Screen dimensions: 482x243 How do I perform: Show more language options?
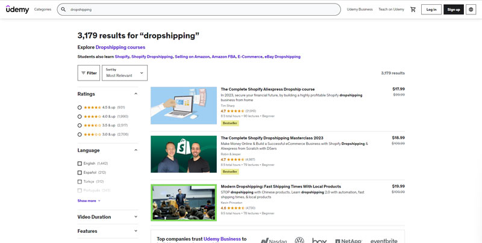[x=89, y=201]
